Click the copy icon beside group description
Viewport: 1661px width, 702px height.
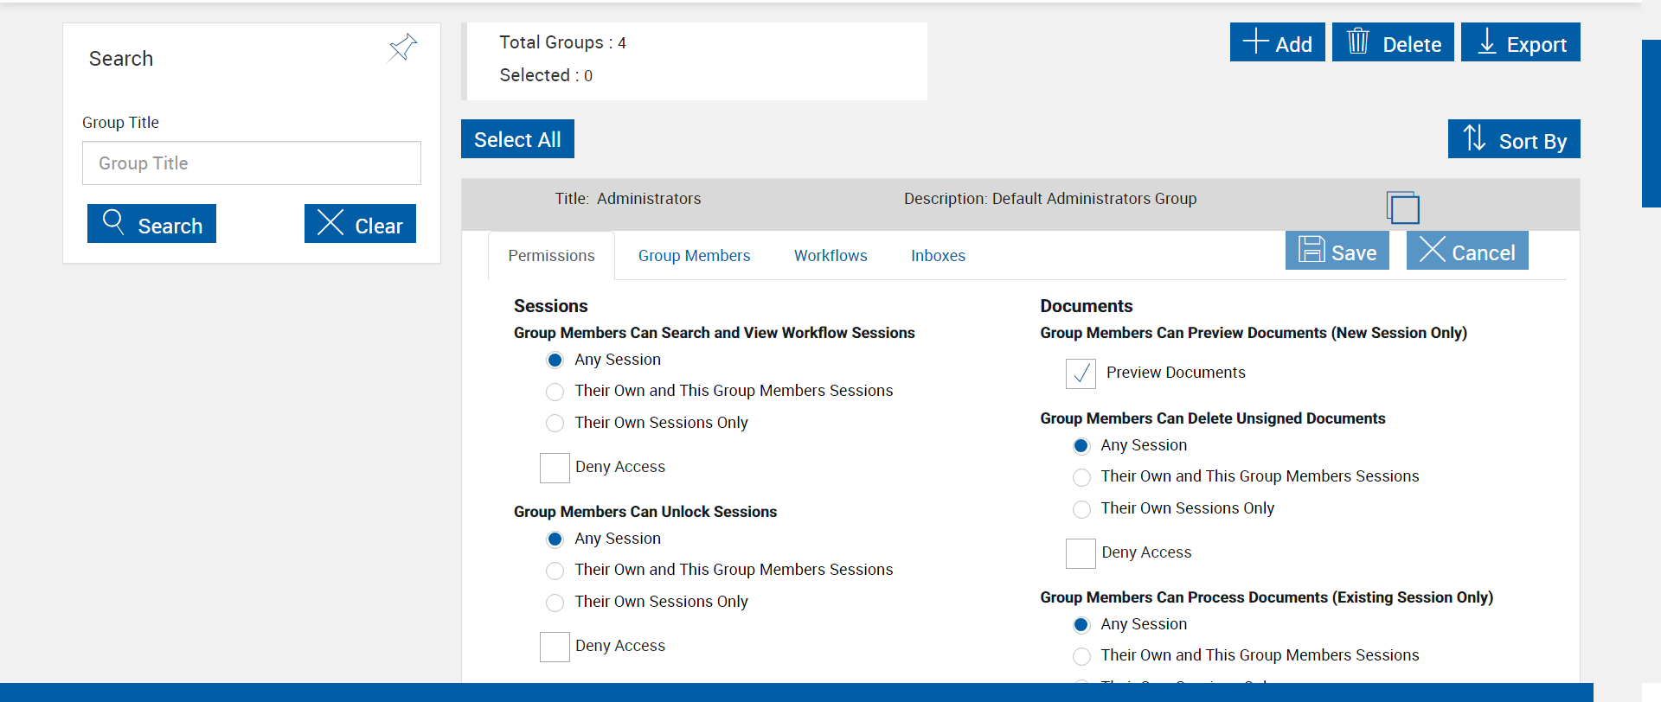click(x=1402, y=207)
